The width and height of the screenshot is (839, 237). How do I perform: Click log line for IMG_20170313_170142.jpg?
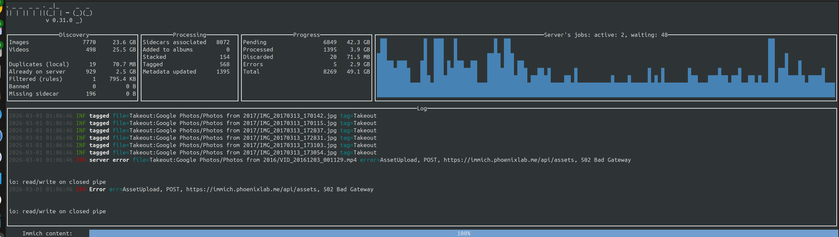coord(193,116)
